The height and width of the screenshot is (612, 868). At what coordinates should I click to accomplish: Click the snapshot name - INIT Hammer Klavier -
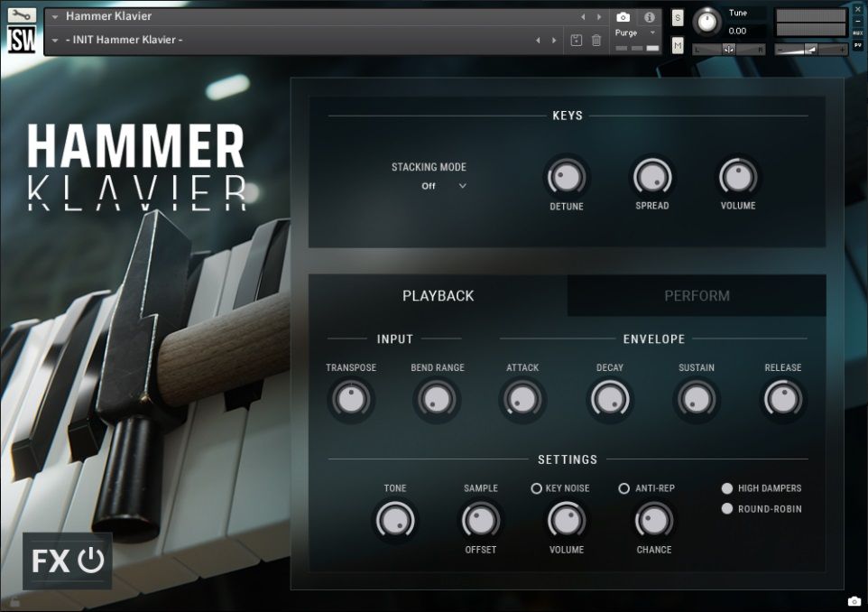124,40
